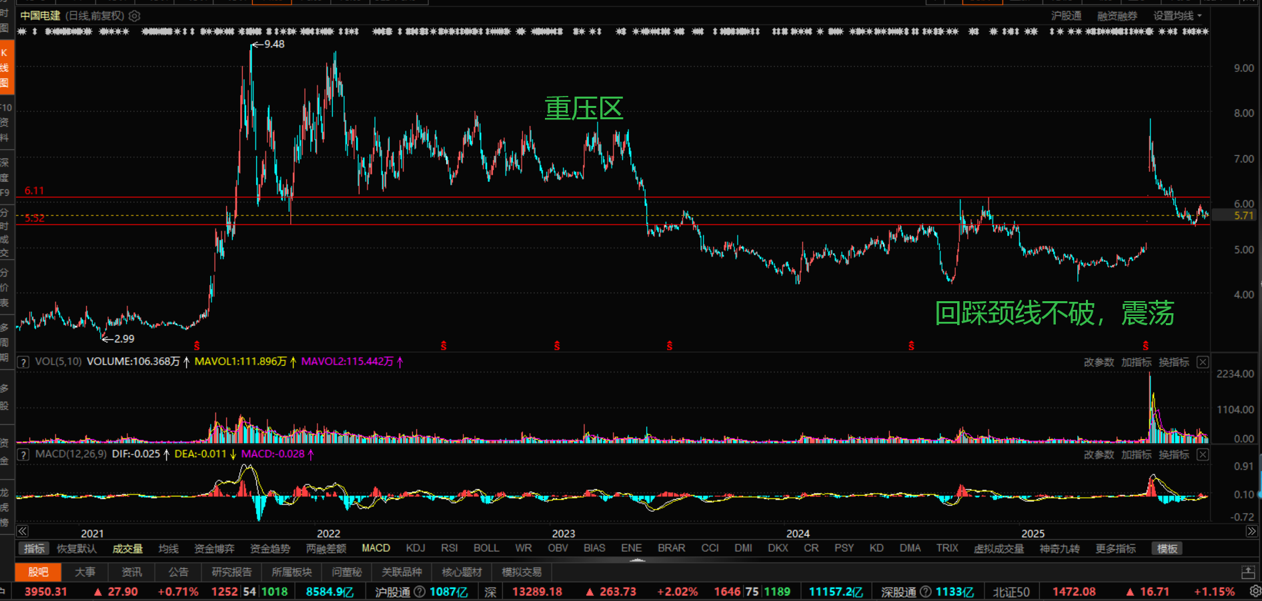Click 换指标 in MACD panel
The width and height of the screenshot is (1262, 601).
tap(1174, 454)
